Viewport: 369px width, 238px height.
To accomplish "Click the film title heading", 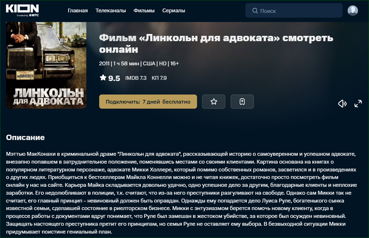I will [216, 44].
